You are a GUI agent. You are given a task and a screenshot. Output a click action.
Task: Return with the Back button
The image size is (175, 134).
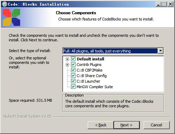(101, 125)
